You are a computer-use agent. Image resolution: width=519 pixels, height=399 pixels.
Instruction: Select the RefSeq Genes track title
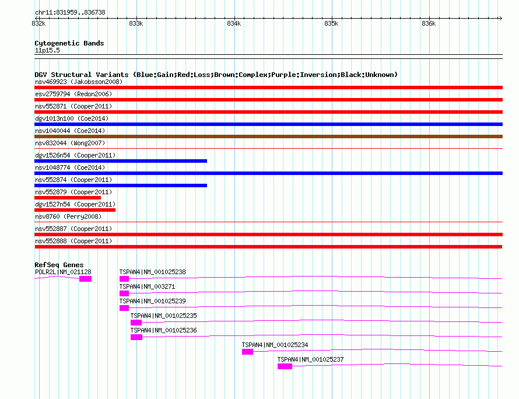(x=59, y=265)
